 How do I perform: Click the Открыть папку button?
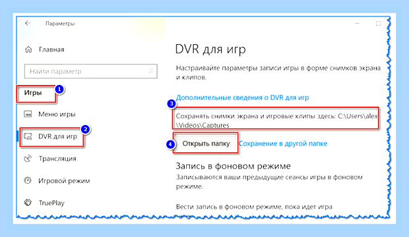click(206, 144)
